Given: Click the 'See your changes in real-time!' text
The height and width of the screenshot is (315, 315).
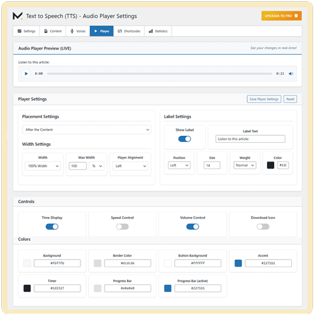Looking at the screenshot, I should point(274,48).
